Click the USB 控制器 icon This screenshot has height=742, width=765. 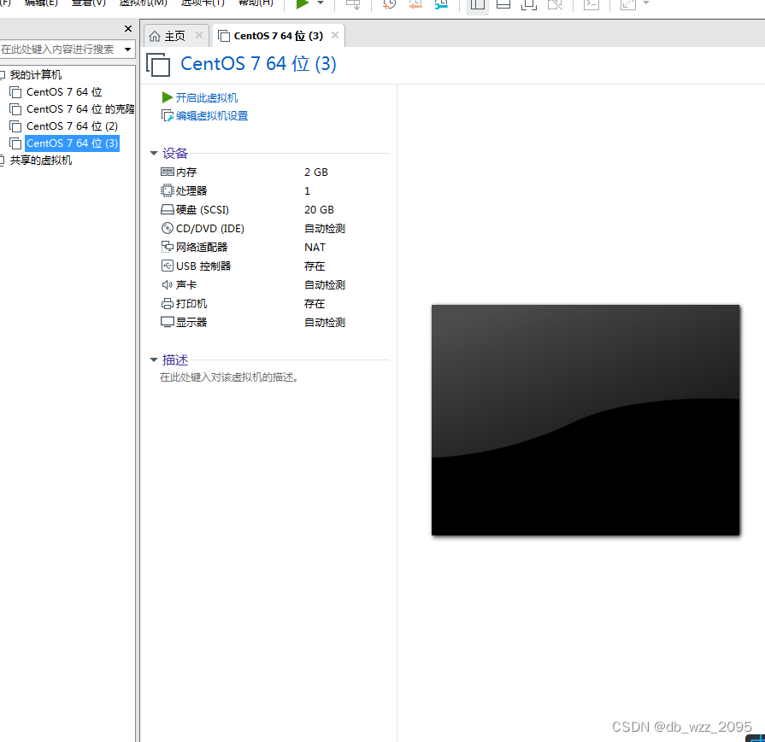[168, 266]
